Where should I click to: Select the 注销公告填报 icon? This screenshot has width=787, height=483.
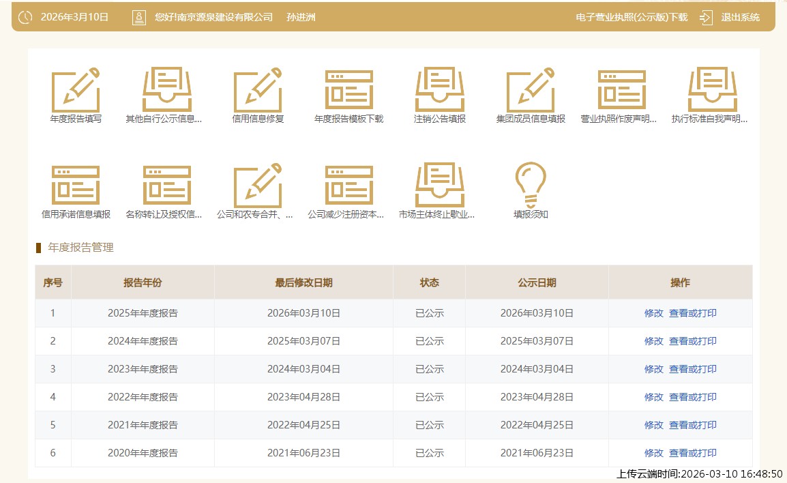tap(440, 90)
